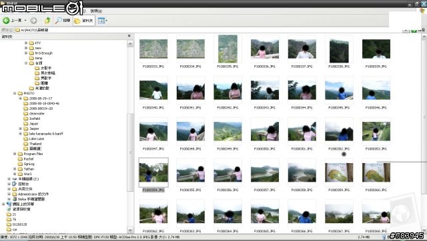Select thumbnail P1000337.JPG
Screen dimensions: 427x241
pos(302,49)
